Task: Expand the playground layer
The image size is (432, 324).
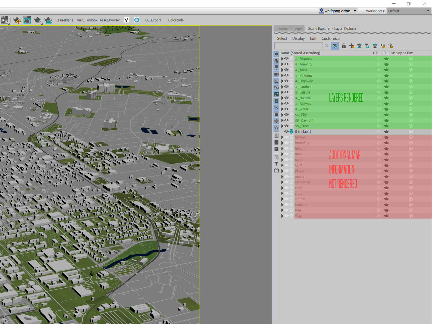Action: click(282, 171)
